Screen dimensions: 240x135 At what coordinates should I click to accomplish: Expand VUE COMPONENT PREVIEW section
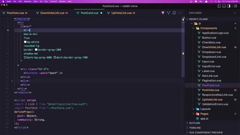click(206, 132)
